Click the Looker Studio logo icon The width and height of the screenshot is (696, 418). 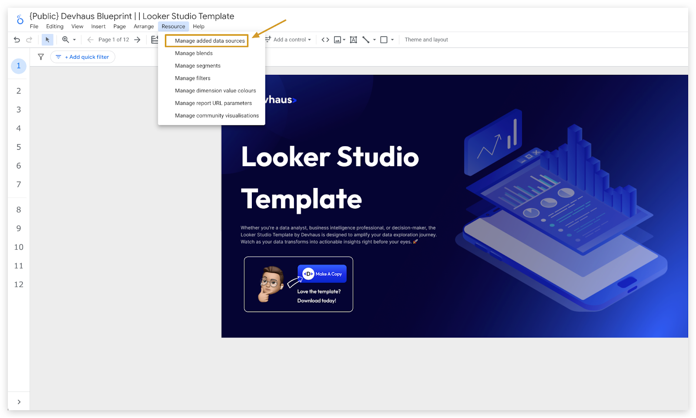coord(20,20)
